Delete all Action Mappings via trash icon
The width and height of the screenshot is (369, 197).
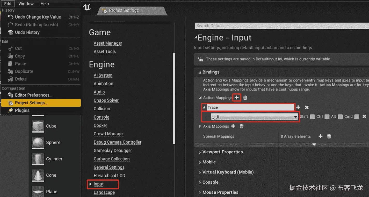tap(245, 98)
